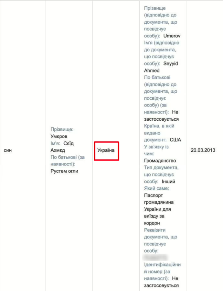Click the highlighted Україна cell
This screenshot has width=223, height=291.
(x=106, y=151)
